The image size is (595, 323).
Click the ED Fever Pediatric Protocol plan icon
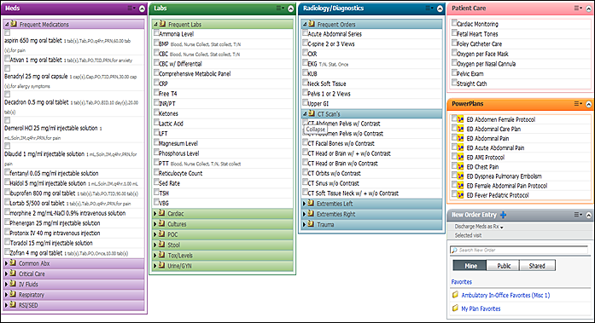point(460,194)
